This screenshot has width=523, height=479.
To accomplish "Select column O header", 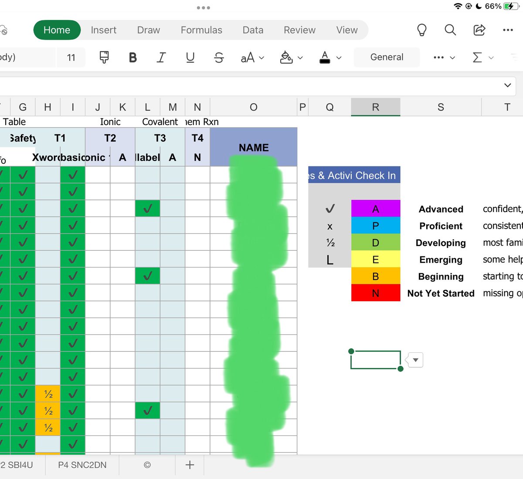I will [254, 107].
